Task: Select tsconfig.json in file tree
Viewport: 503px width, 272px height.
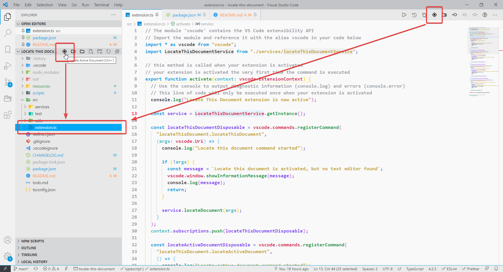Action: point(68,190)
